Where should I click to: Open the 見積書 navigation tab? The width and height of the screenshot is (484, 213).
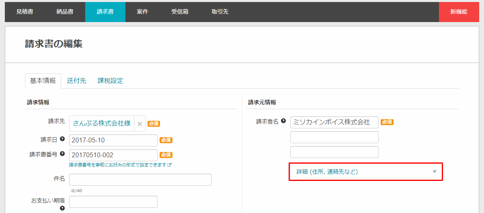click(25, 12)
